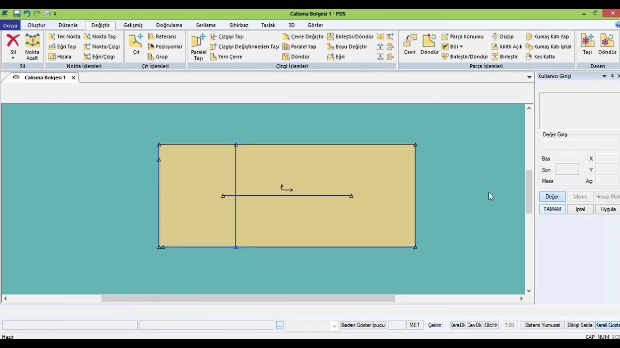
Task: Save with the quick access icon
Action: click(16, 14)
